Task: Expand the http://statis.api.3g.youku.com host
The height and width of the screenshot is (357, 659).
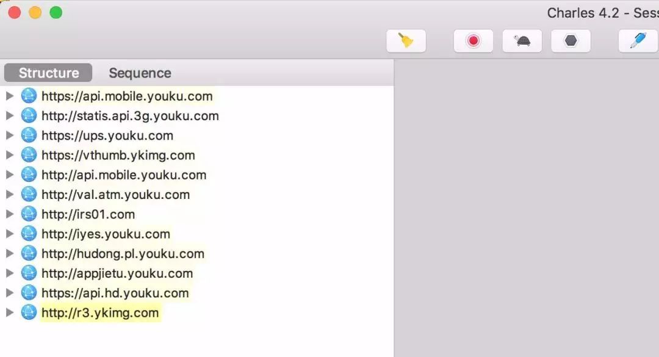Action: coord(9,116)
